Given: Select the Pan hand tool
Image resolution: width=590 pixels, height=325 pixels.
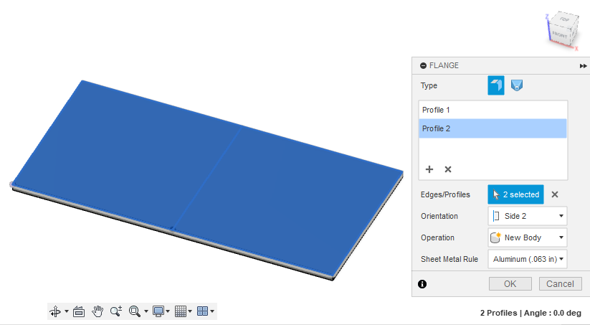Looking at the screenshot, I should coord(97,311).
